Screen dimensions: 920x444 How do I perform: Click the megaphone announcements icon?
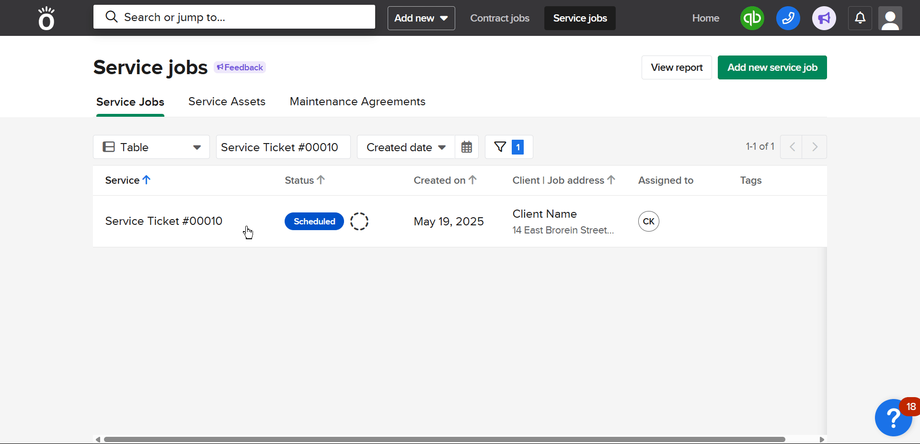click(824, 18)
